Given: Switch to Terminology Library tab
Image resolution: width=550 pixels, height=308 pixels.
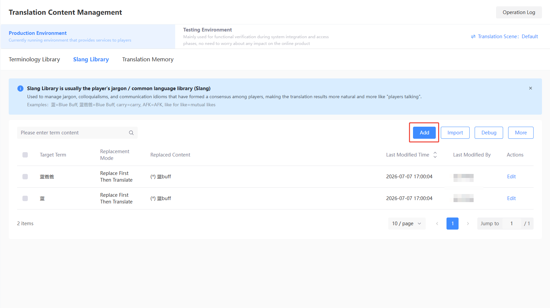Looking at the screenshot, I should point(34,59).
